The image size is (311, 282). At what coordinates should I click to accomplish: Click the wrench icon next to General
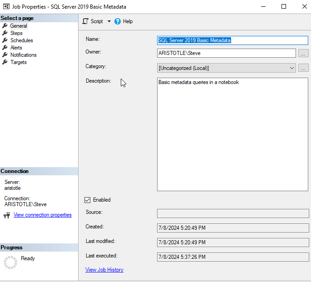click(x=5, y=26)
